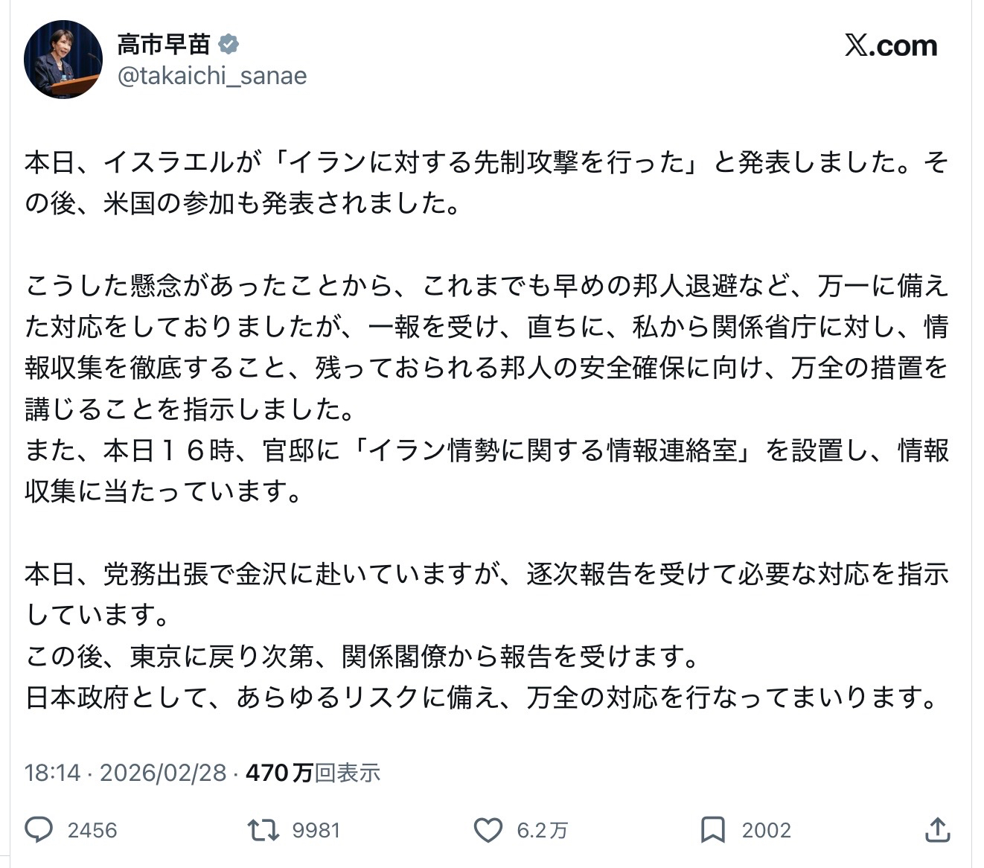This screenshot has width=984, height=868.
Task: Open the 高市早苗 profile avatar photo
Action: click(63, 60)
